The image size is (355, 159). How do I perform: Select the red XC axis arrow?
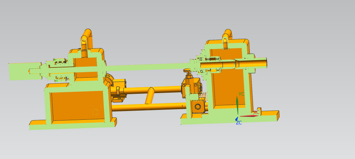tap(249, 116)
